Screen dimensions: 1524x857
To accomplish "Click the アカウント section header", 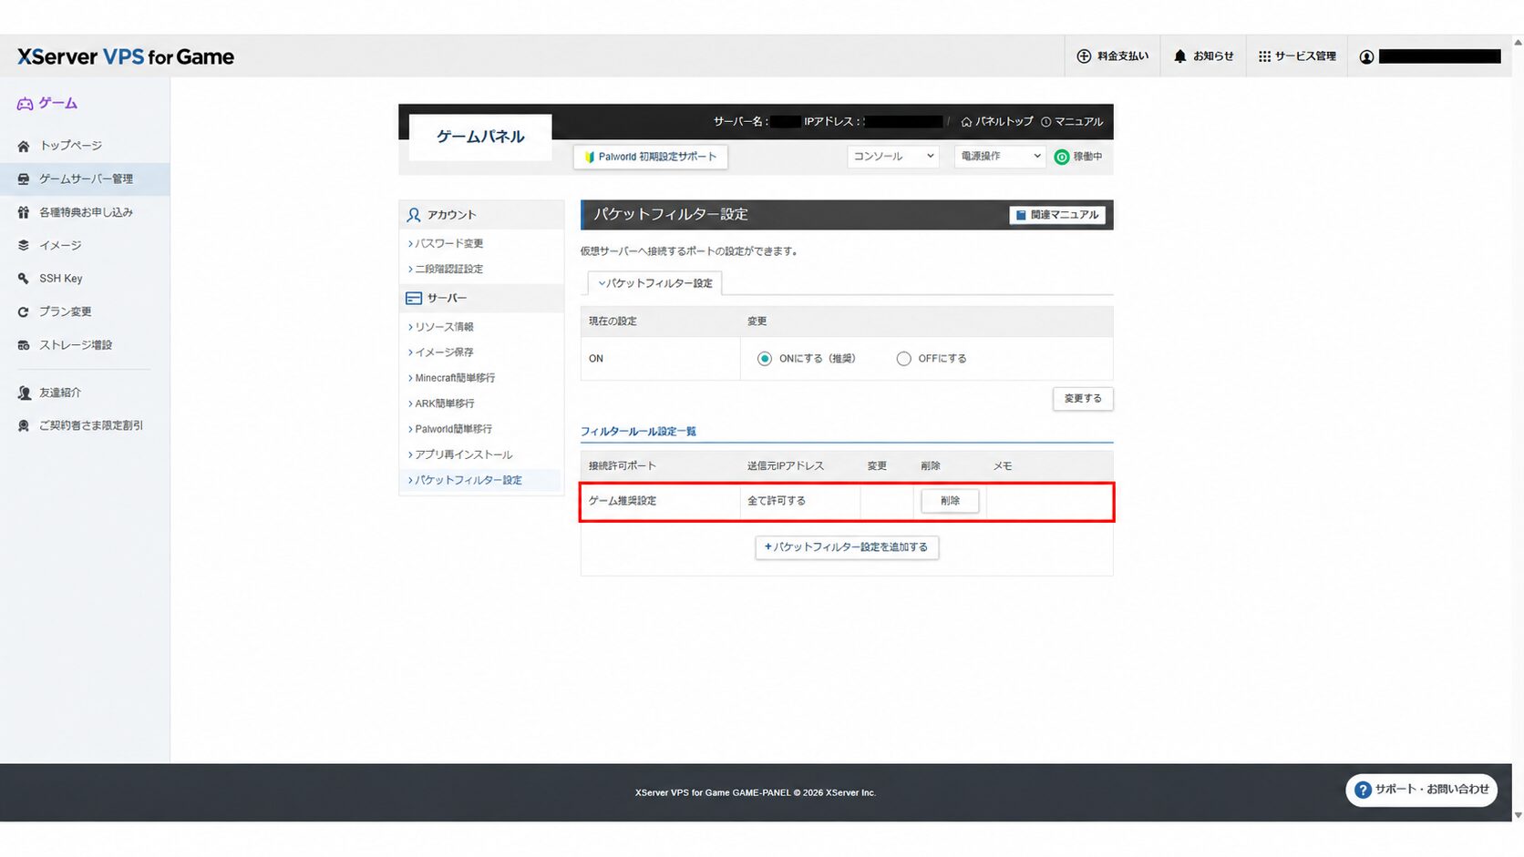I will pyautogui.click(x=481, y=215).
